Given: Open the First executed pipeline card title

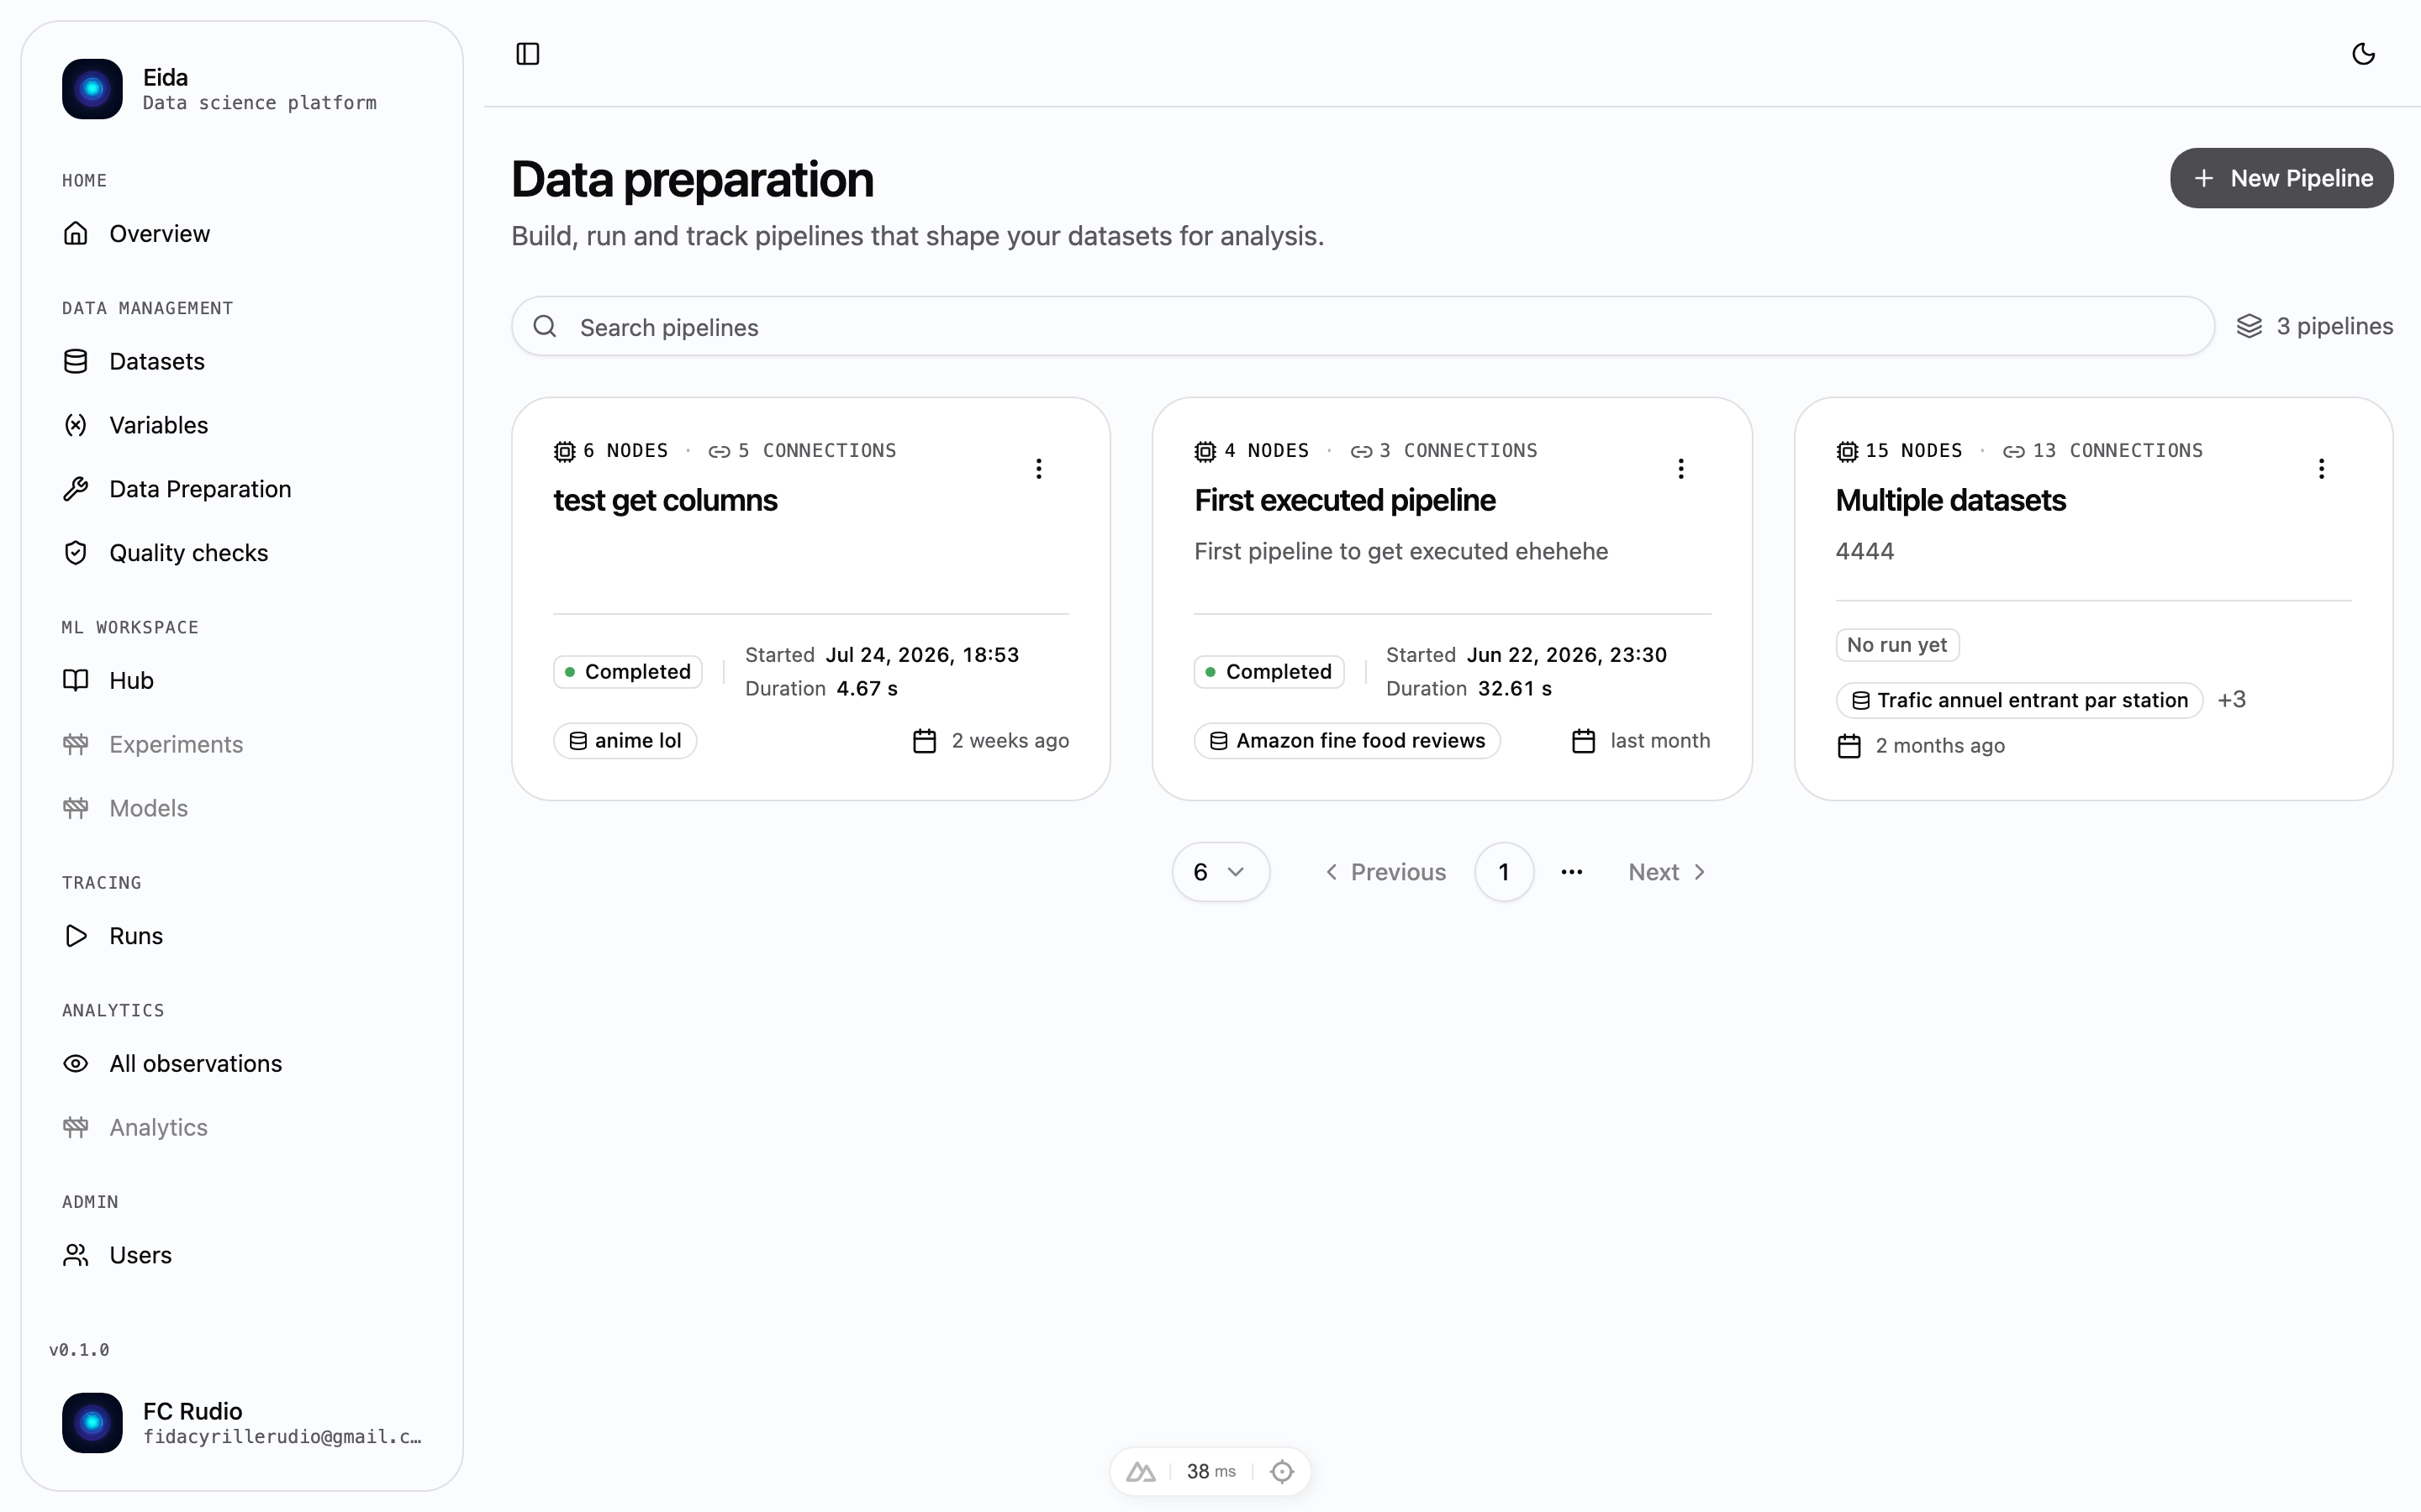Looking at the screenshot, I should pos(1344,500).
